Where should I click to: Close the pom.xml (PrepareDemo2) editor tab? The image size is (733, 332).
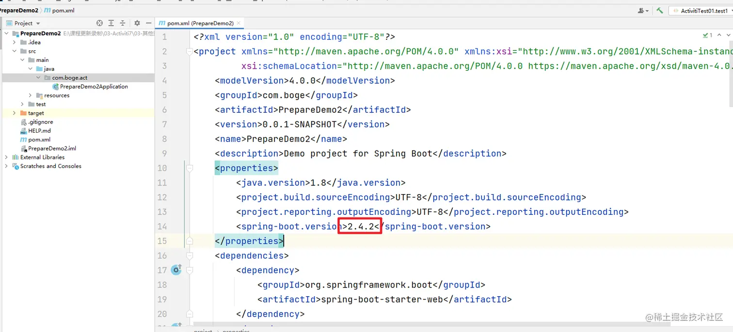point(239,23)
